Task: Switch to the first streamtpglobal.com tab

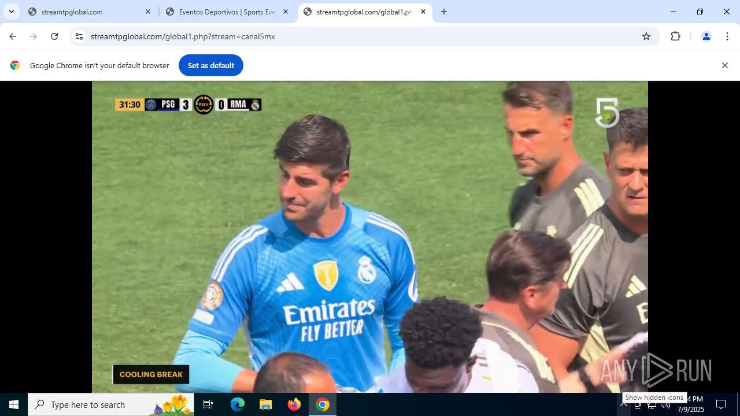Action: tap(90, 12)
